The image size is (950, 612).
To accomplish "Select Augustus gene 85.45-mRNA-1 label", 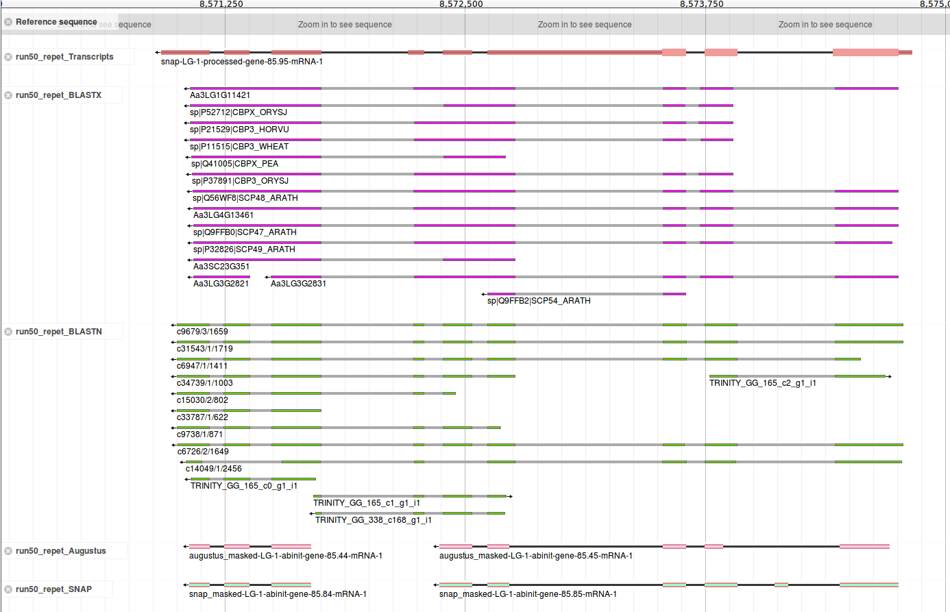I will tap(536, 556).
